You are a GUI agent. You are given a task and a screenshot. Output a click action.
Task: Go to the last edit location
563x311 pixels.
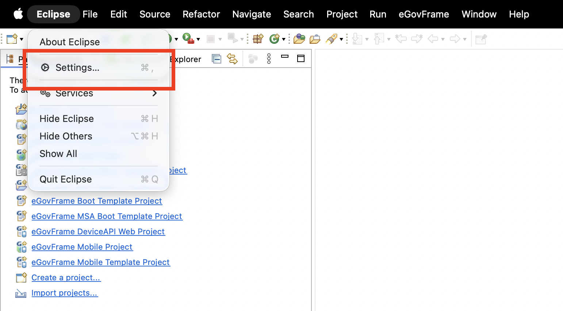401,39
